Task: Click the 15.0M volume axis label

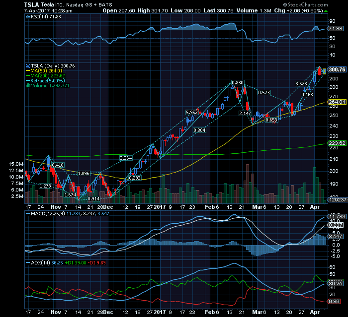Action: coord(16,164)
